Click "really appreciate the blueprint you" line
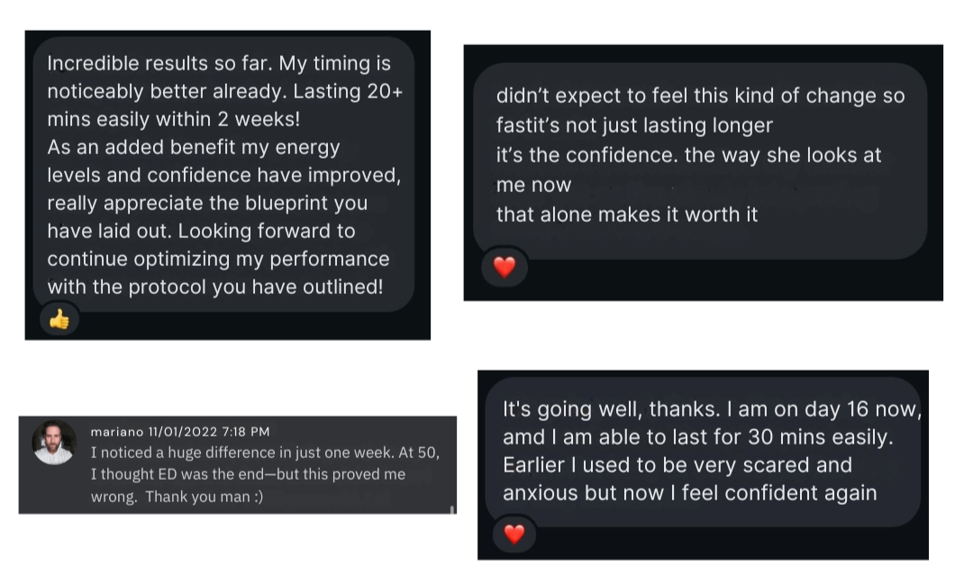Image resolution: width=973 pixels, height=567 pixels. (x=207, y=203)
